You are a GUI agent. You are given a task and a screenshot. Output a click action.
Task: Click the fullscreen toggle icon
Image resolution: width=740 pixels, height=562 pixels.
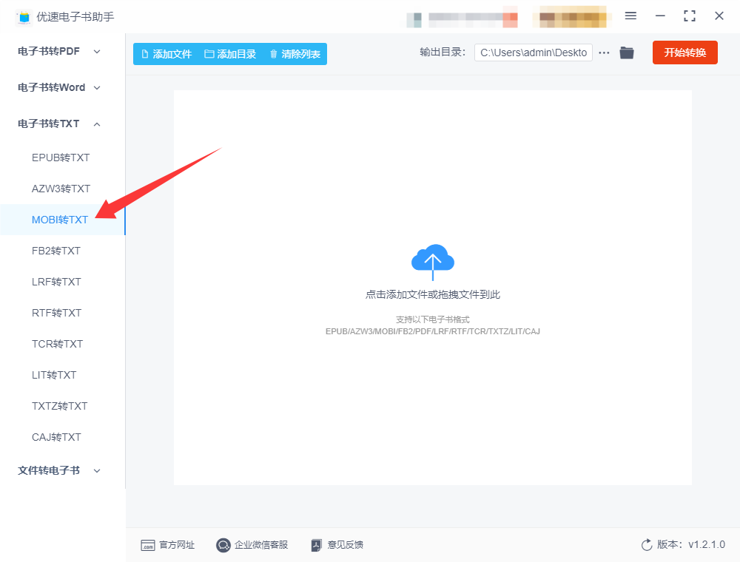[x=690, y=16]
